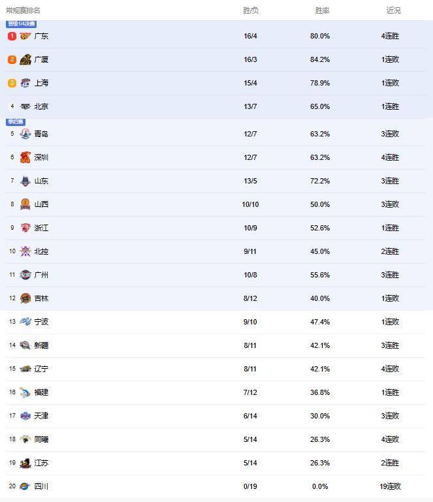Click the 胜/负 column header
433x502 pixels.
(x=251, y=10)
